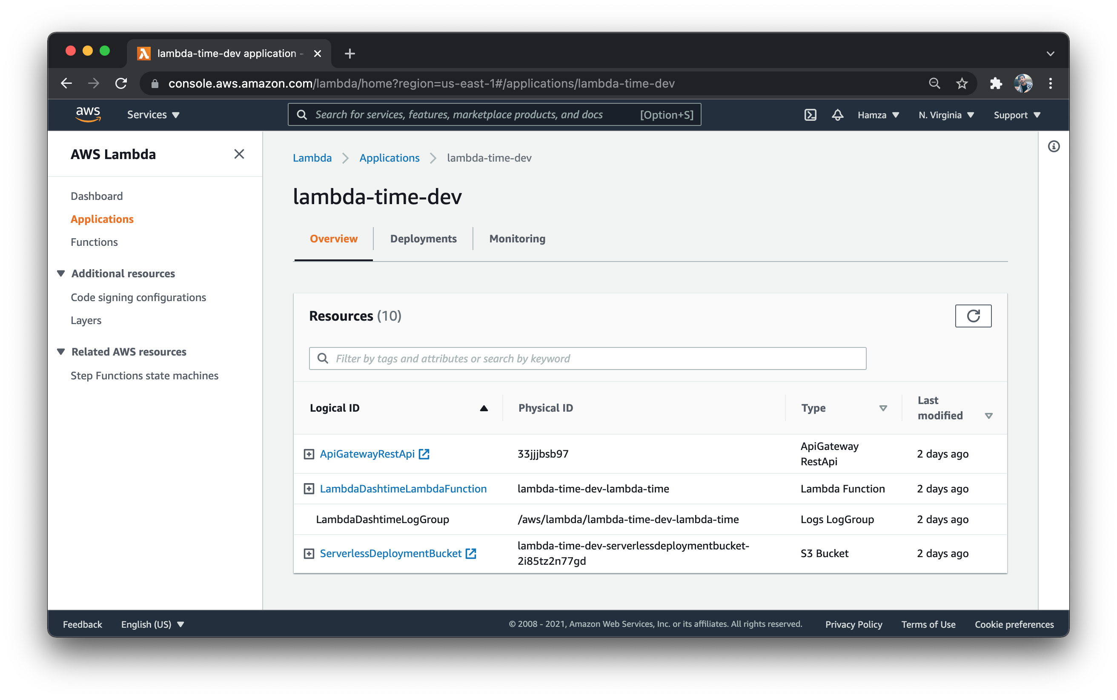
Task: Click the AWS logo home icon
Action: (x=88, y=114)
